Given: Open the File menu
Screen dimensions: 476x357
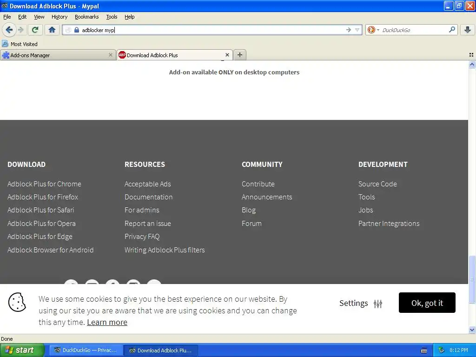Looking at the screenshot, I should click(7, 17).
